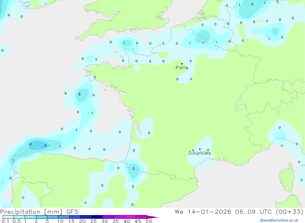Image resolution: width=305 pixels, height=223 pixels.
Task: Click the 2 mm value in the Pyrenees
Action: click(x=133, y=169)
